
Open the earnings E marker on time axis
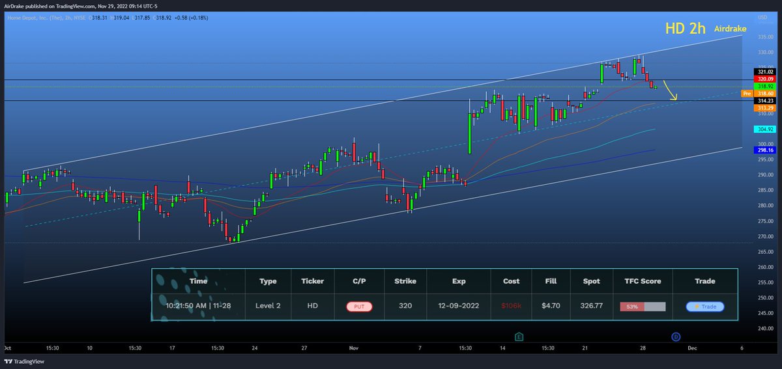(x=519, y=337)
